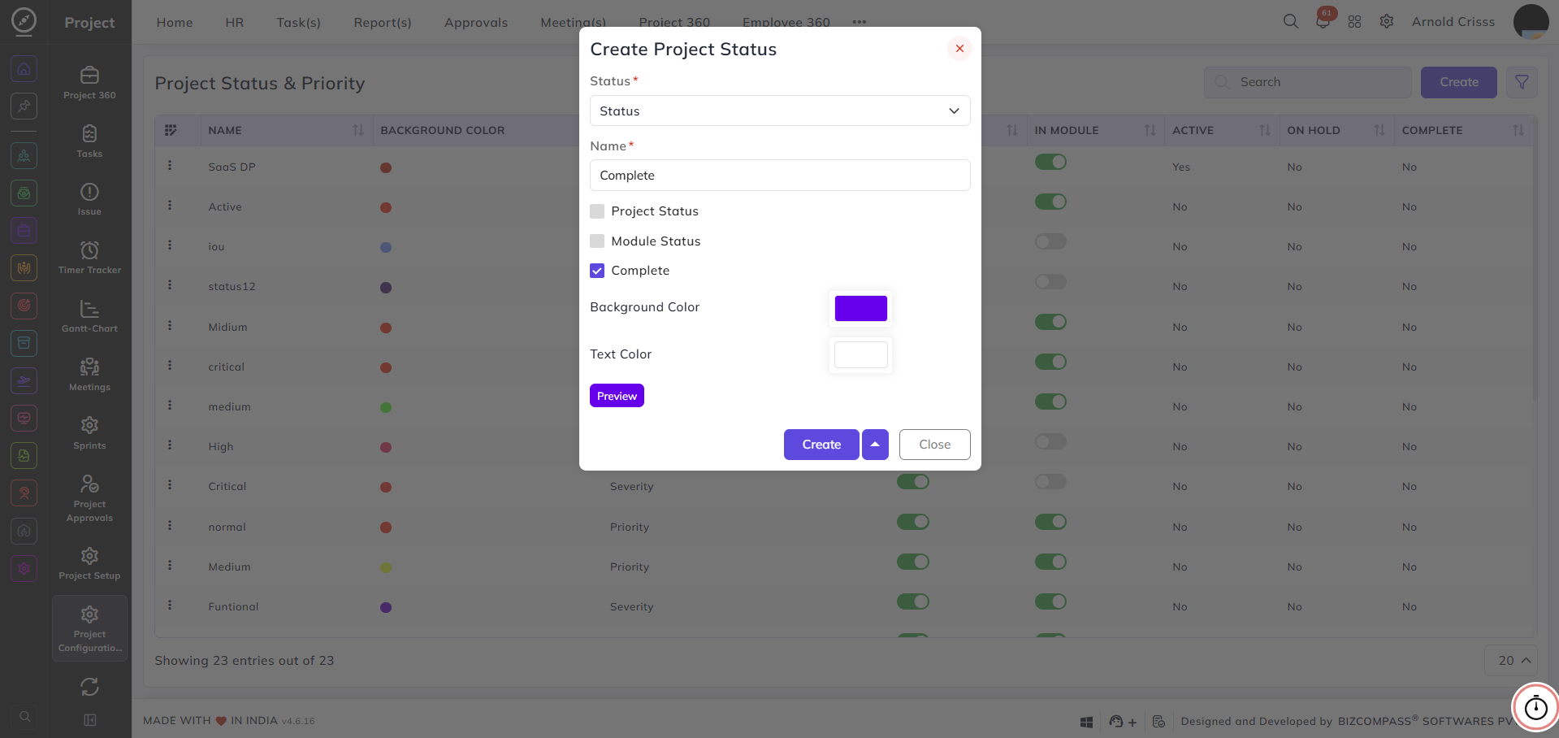Click the Name input field containing Complete

click(780, 176)
